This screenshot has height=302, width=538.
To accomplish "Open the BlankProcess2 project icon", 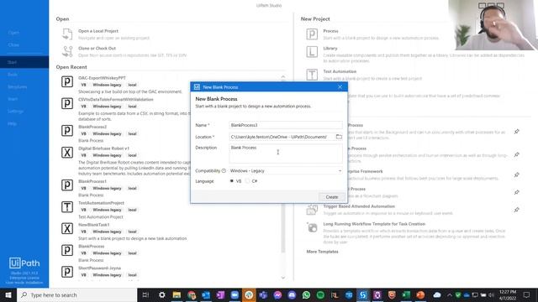I will [x=67, y=131].
